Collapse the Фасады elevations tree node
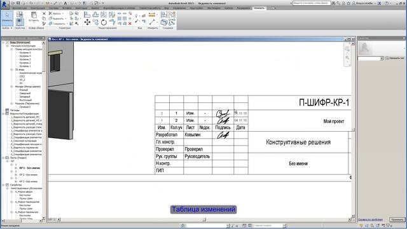This screenshot has width=407, height=229. [x=11, y=87]
